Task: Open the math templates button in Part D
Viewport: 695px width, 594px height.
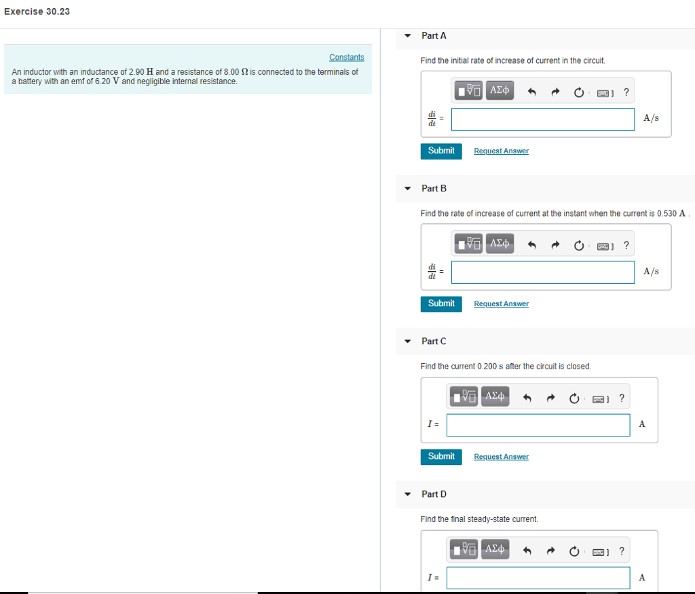Action: tap(464, 550)
